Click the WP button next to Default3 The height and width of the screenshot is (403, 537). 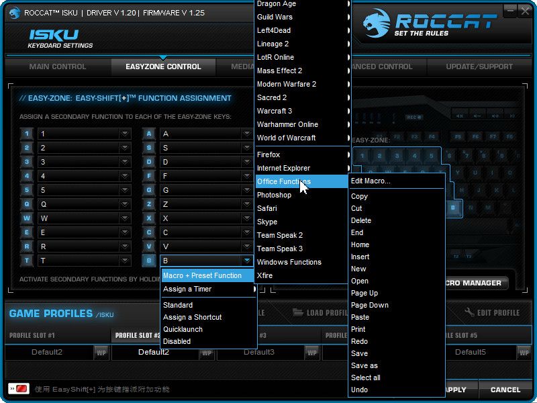311,352
